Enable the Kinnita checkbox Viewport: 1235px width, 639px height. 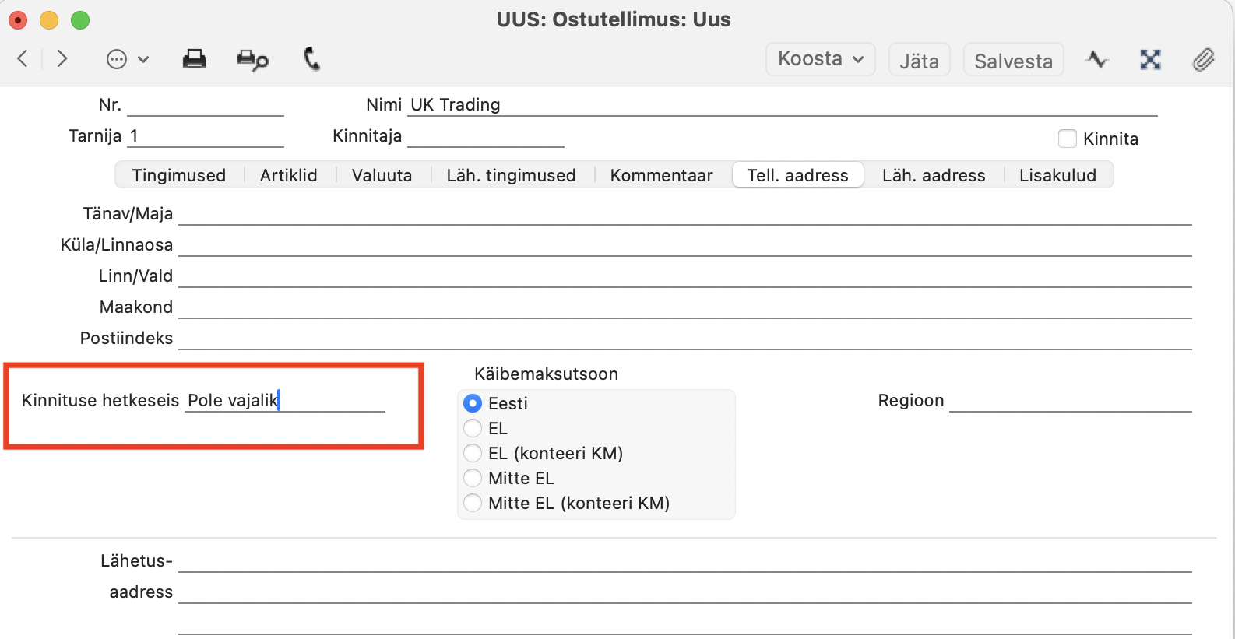pos(1068,139)
